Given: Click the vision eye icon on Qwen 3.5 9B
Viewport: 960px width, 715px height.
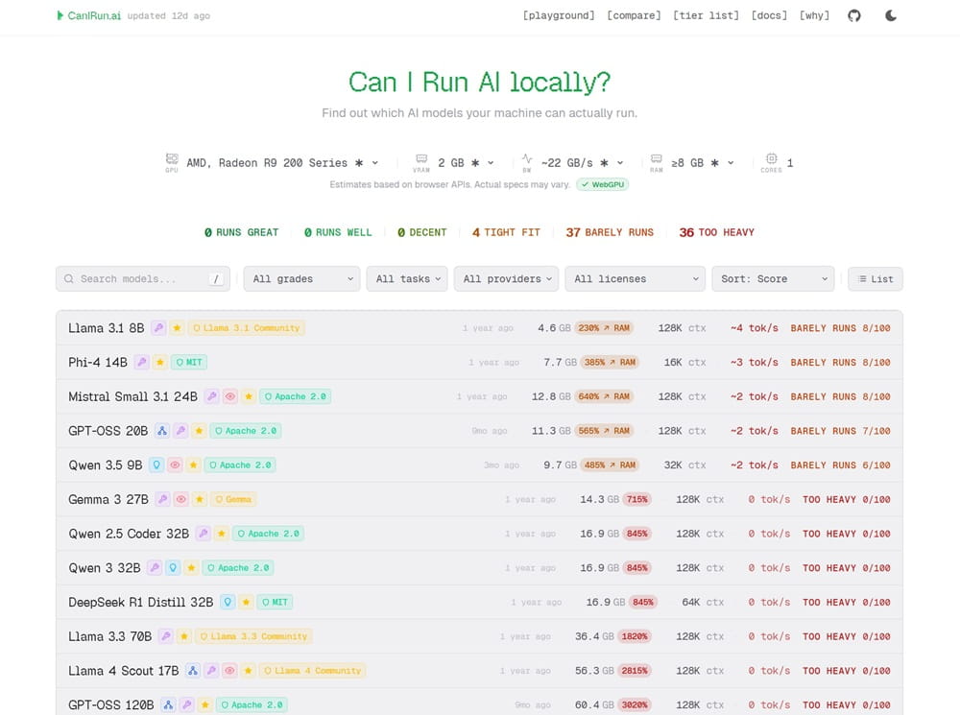Looking at the screenshot, I should [175, 465].
